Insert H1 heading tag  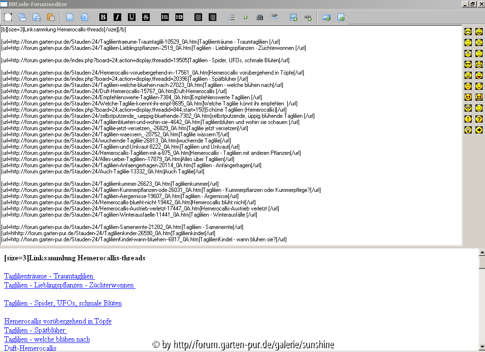pos(165,18)
